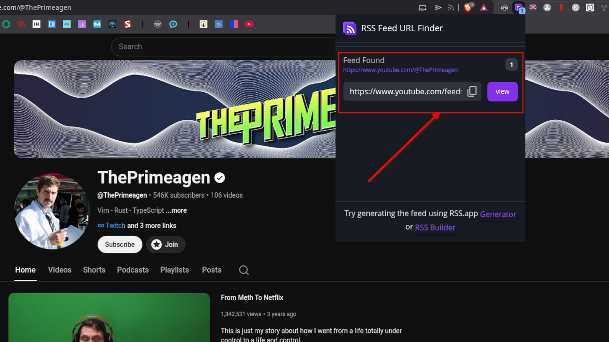Open the blue M bookmark

click(97, 24)
